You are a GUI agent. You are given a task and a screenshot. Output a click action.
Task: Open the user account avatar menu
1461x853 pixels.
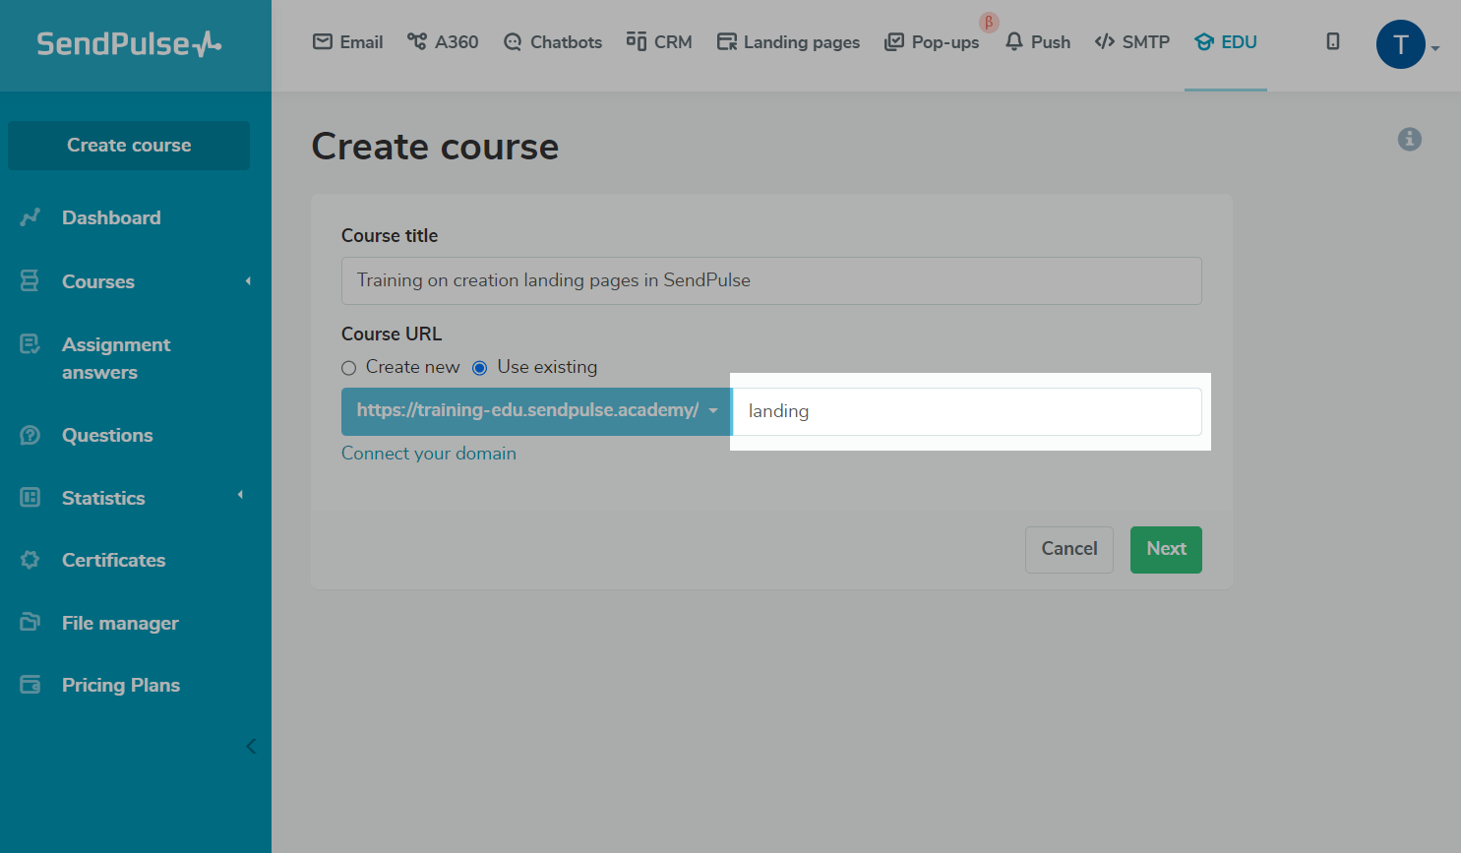point(1401,44)
